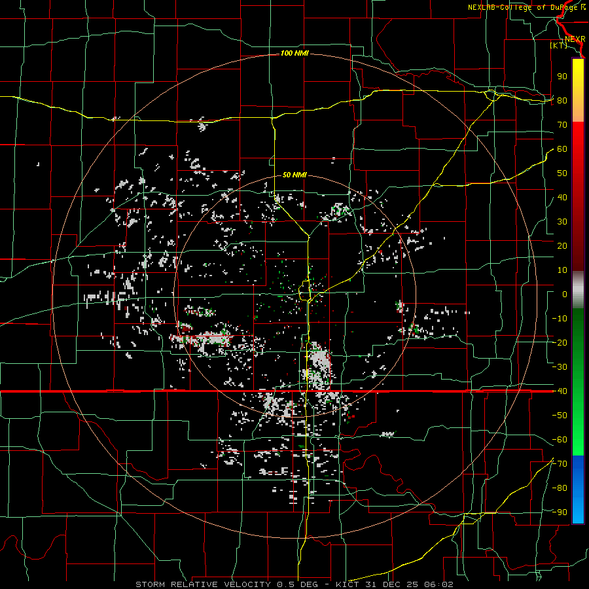
Task: Click the positive 40 value on velocity scale
Action: click(562, 198)
